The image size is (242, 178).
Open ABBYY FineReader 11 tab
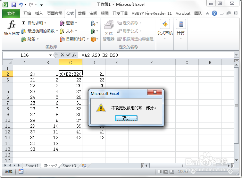coord(152,13)
